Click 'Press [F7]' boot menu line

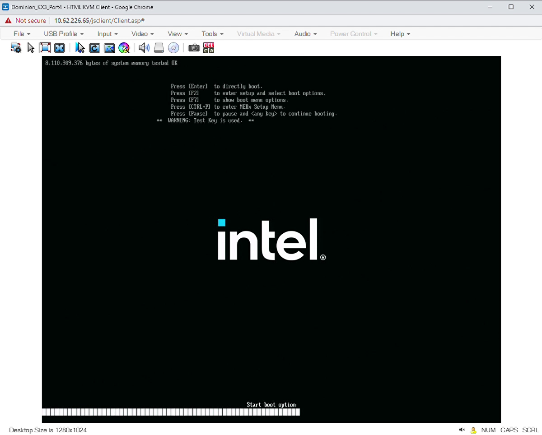click(229, 100)
